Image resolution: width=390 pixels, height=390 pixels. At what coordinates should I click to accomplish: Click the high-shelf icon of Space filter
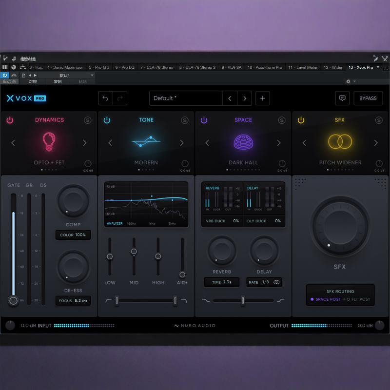281,300
